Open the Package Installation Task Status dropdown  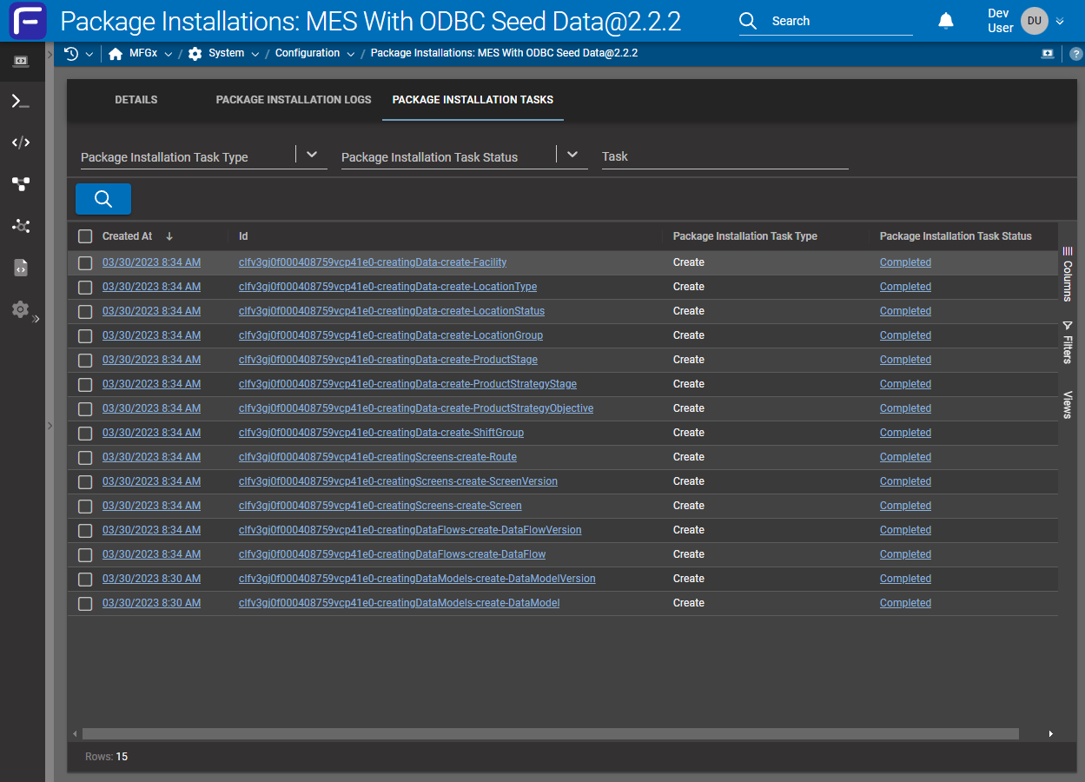coord(572,155)
